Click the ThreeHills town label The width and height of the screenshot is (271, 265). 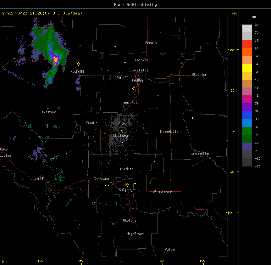[169, 132]
